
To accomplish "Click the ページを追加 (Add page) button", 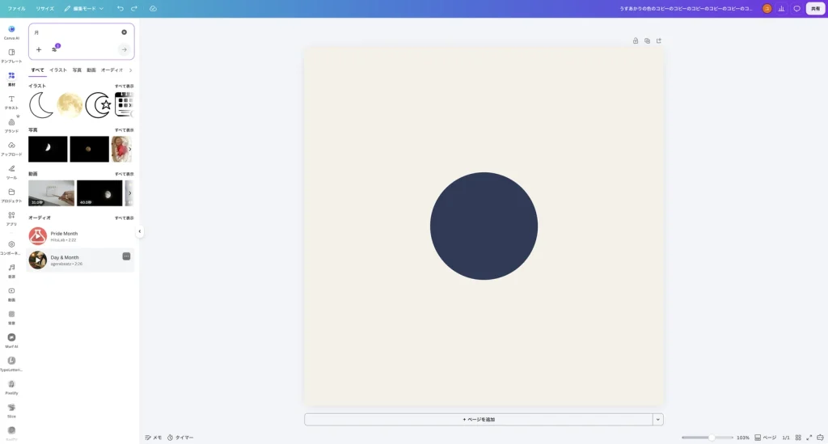I will tap(479, 419).
